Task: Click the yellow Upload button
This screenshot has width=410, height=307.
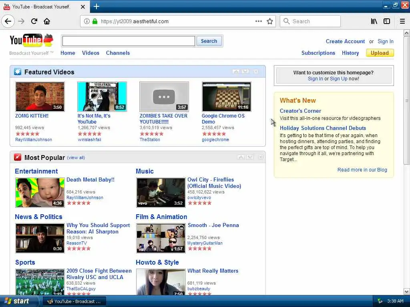Action: click(380, 53)
